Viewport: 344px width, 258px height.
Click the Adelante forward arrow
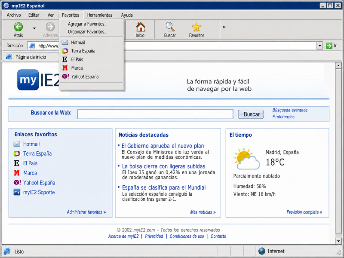(x=50, y=27)
